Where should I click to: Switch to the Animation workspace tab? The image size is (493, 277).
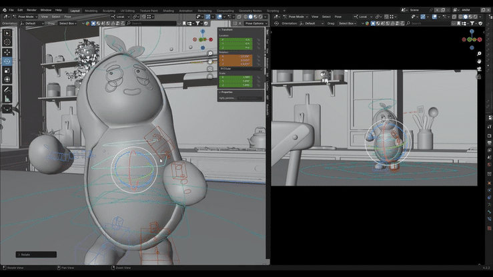tap(185, 11)
